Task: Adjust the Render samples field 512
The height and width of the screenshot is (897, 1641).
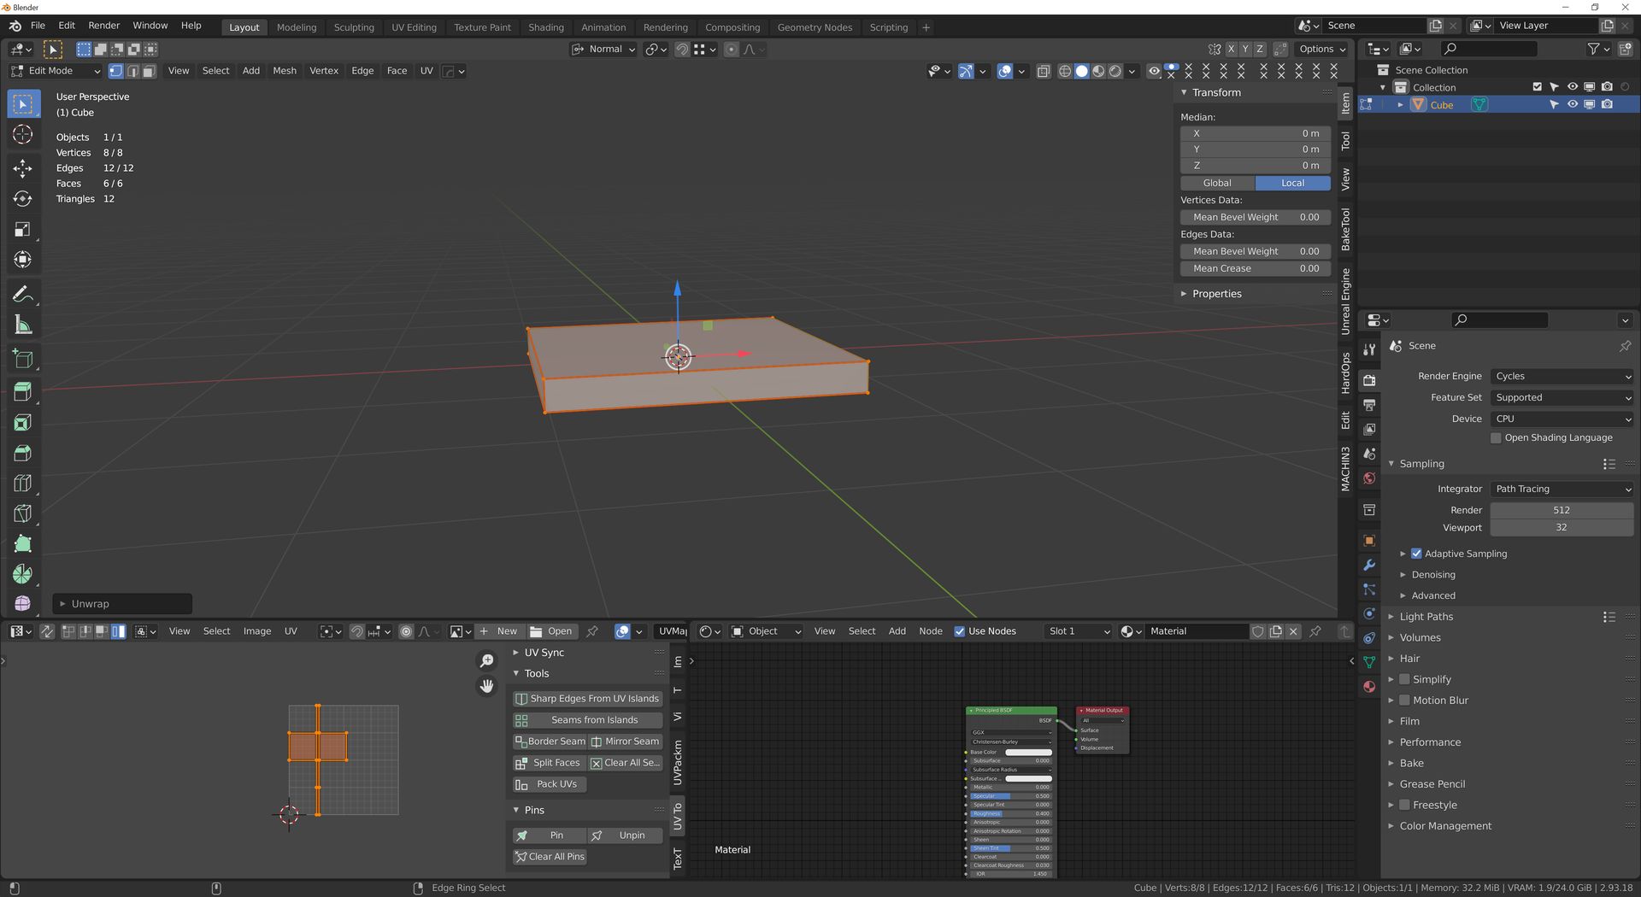Action: click(x=1562, y=510)
